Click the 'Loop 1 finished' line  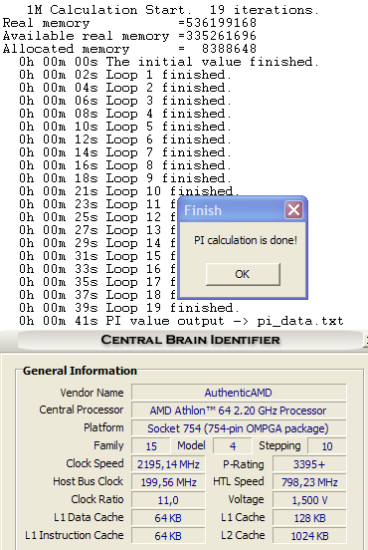pos(125,75)
